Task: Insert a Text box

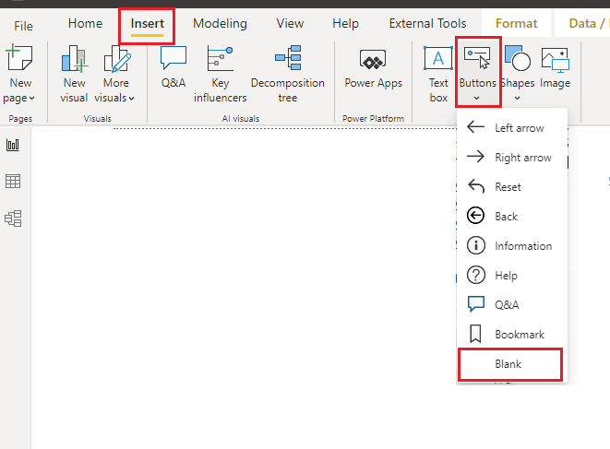Action: [438, 74]
